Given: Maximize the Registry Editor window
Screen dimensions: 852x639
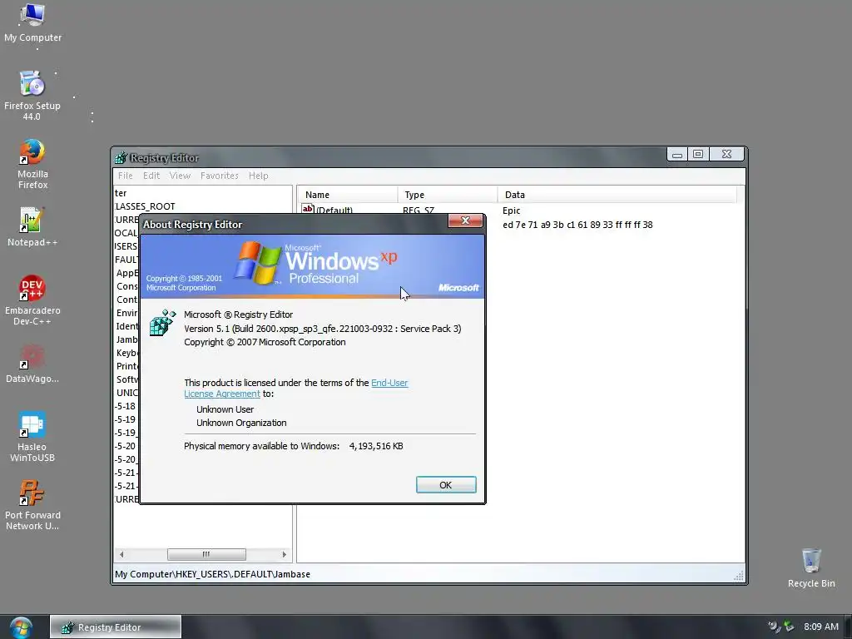Looking at the screenshot, I should 698,154.
